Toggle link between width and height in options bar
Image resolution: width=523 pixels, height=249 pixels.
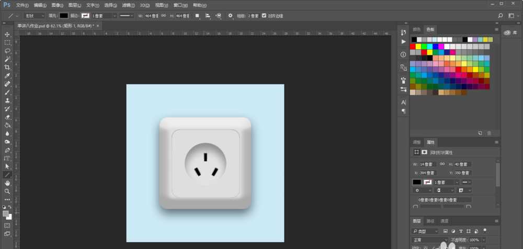[x=163, y=16]
